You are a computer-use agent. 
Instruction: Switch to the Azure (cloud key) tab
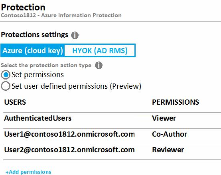click(x=33, y=50)
